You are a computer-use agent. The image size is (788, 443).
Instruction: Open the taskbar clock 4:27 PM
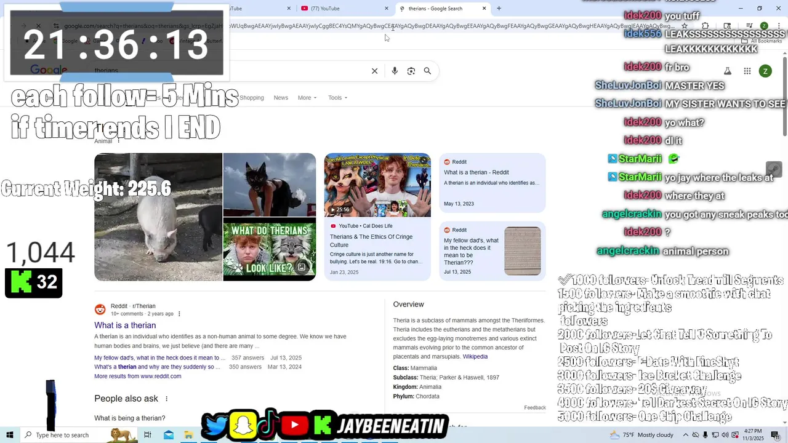click(x=753, y=435)
